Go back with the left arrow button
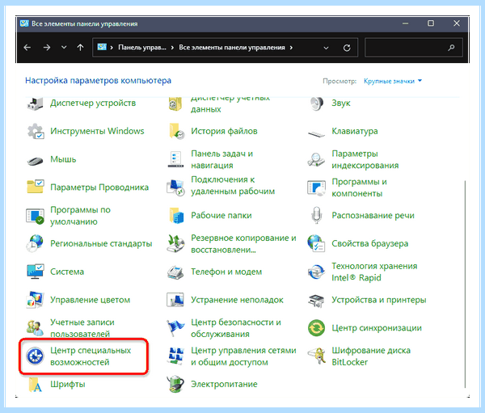 (27, 48)
